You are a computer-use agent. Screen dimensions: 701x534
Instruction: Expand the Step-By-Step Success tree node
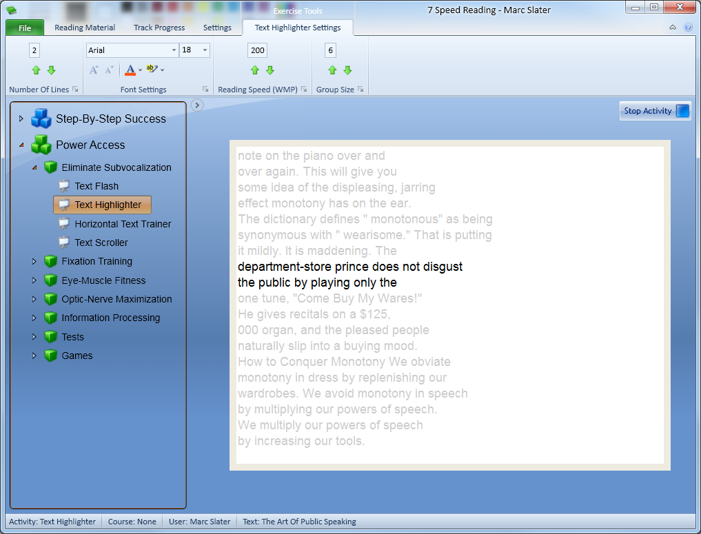[x=21, y=119]
